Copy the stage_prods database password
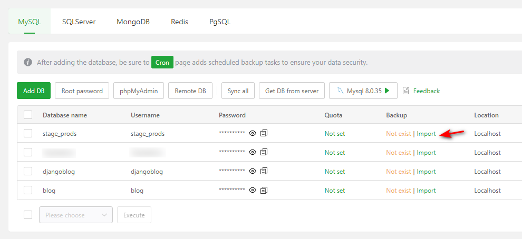522x239 pixels. point(264,134)
